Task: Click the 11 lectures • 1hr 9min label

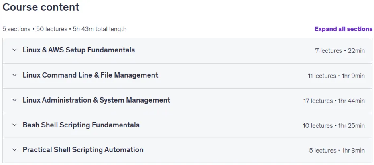Action: click(x=336, y=76)
